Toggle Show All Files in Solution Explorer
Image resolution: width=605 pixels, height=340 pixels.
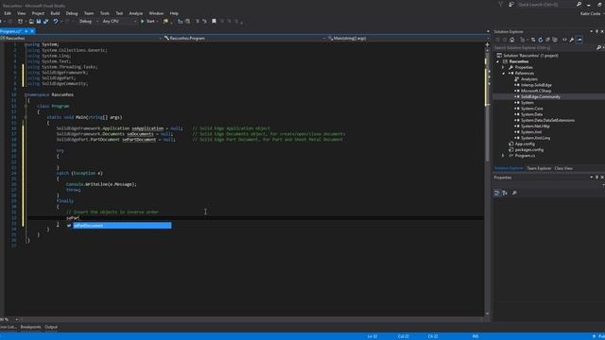click(x=555, y=40)
